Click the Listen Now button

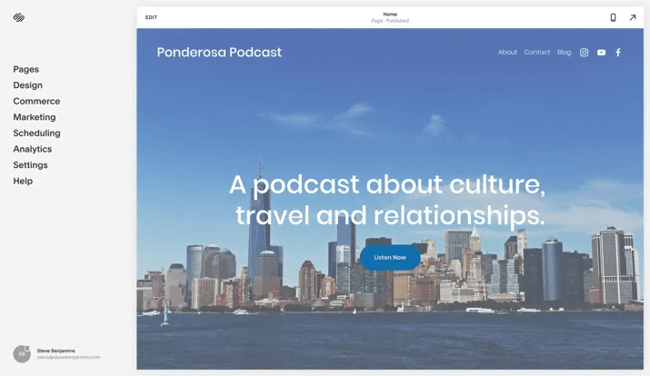click(390, 257)
